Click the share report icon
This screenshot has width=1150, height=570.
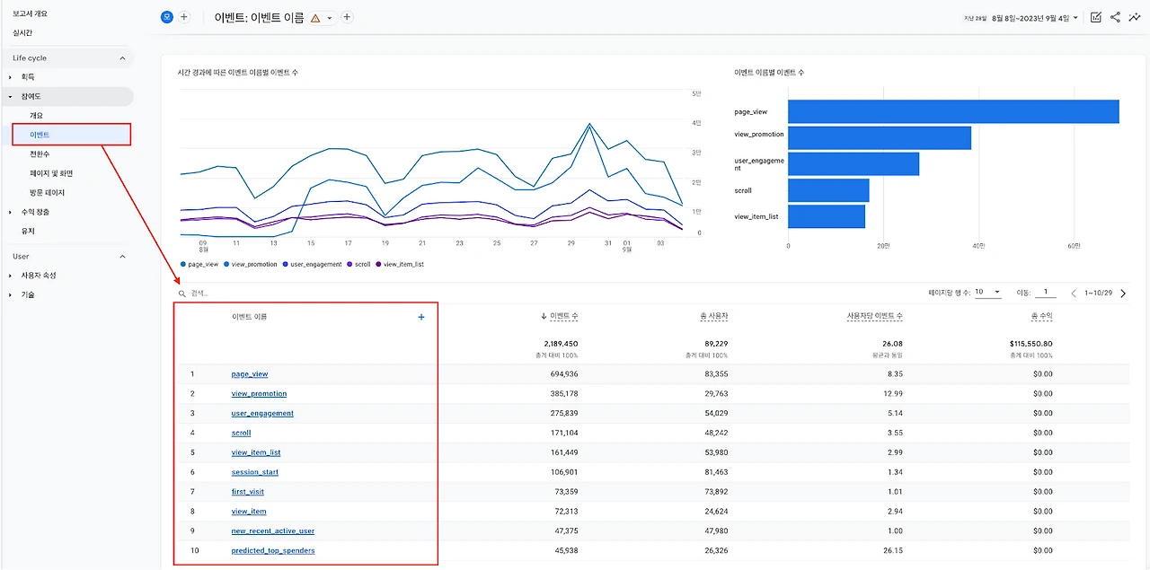pyautogui.click(x=1115, y=17)
